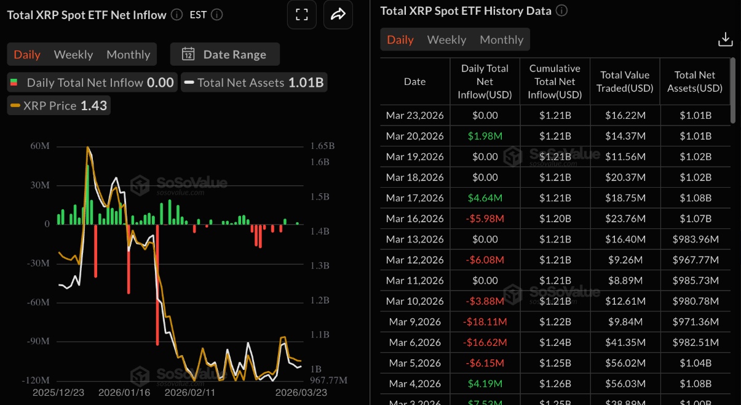The image size is (741, 405).
Task: Click the Date column header
Action: (x=414, y=81)
